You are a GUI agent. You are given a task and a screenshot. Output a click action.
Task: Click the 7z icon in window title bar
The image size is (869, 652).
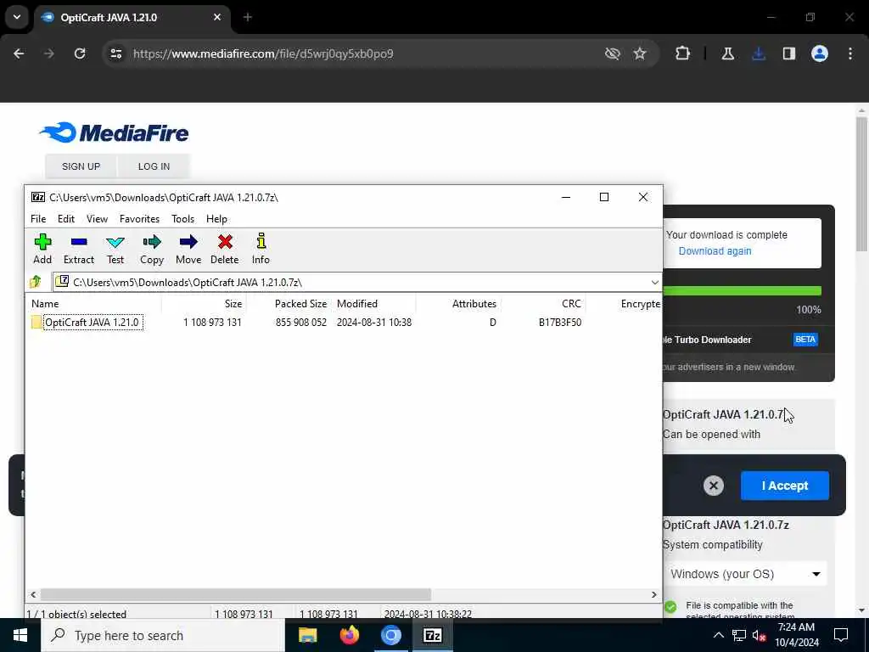click(x=37, y=197)
